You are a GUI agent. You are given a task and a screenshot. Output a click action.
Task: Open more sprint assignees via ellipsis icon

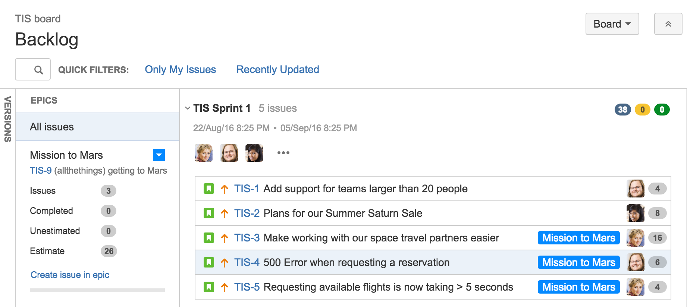click(x=283, y=153)
